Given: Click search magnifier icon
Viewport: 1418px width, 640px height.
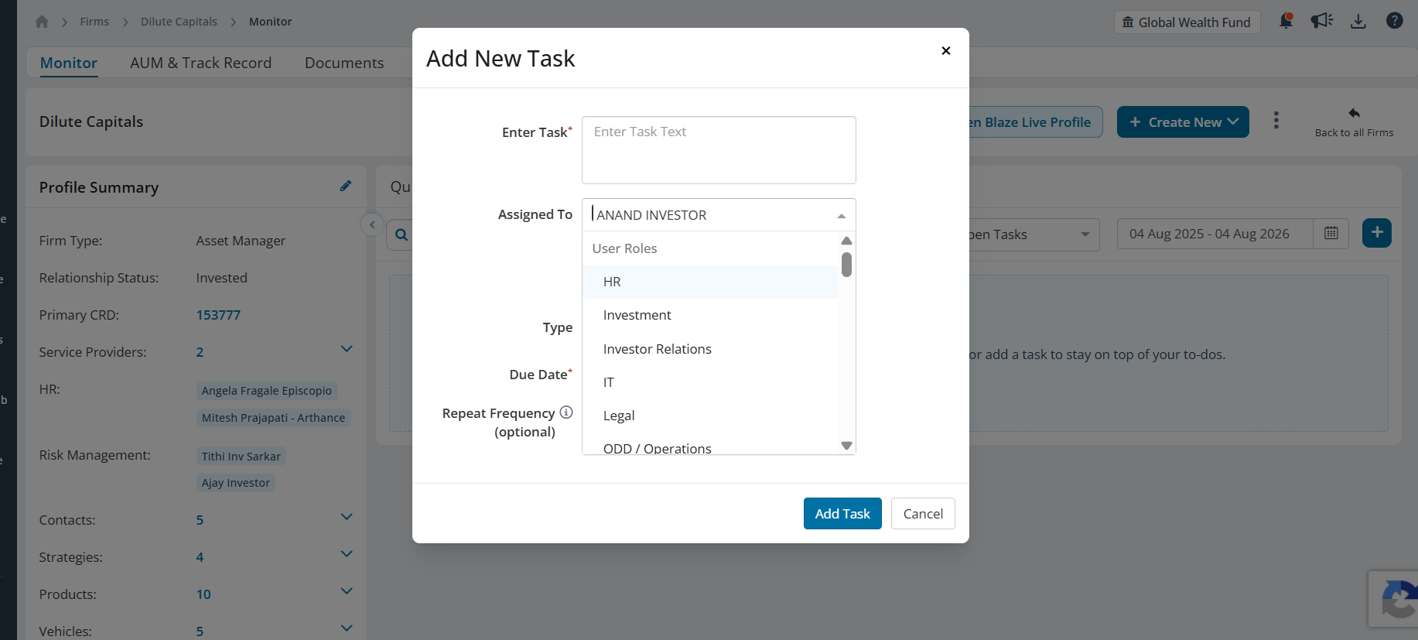Looking at the screenshot, I should coord(401,234).
